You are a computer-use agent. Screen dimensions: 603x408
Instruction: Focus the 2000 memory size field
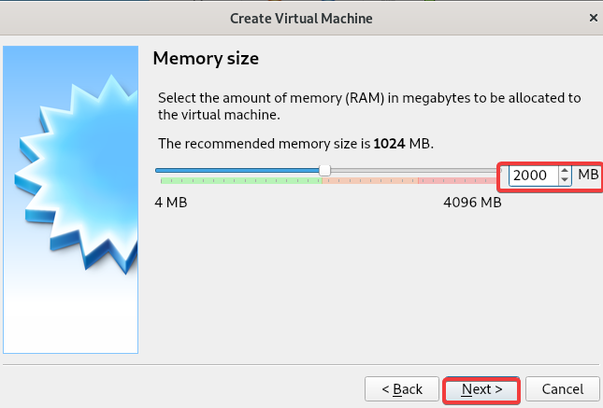[533, 176]
